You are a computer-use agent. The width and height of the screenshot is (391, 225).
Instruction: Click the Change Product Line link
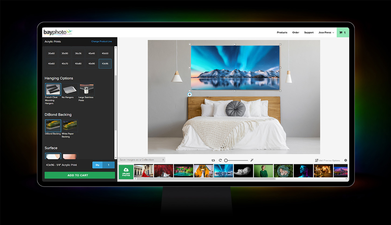[x=102, y=41]
